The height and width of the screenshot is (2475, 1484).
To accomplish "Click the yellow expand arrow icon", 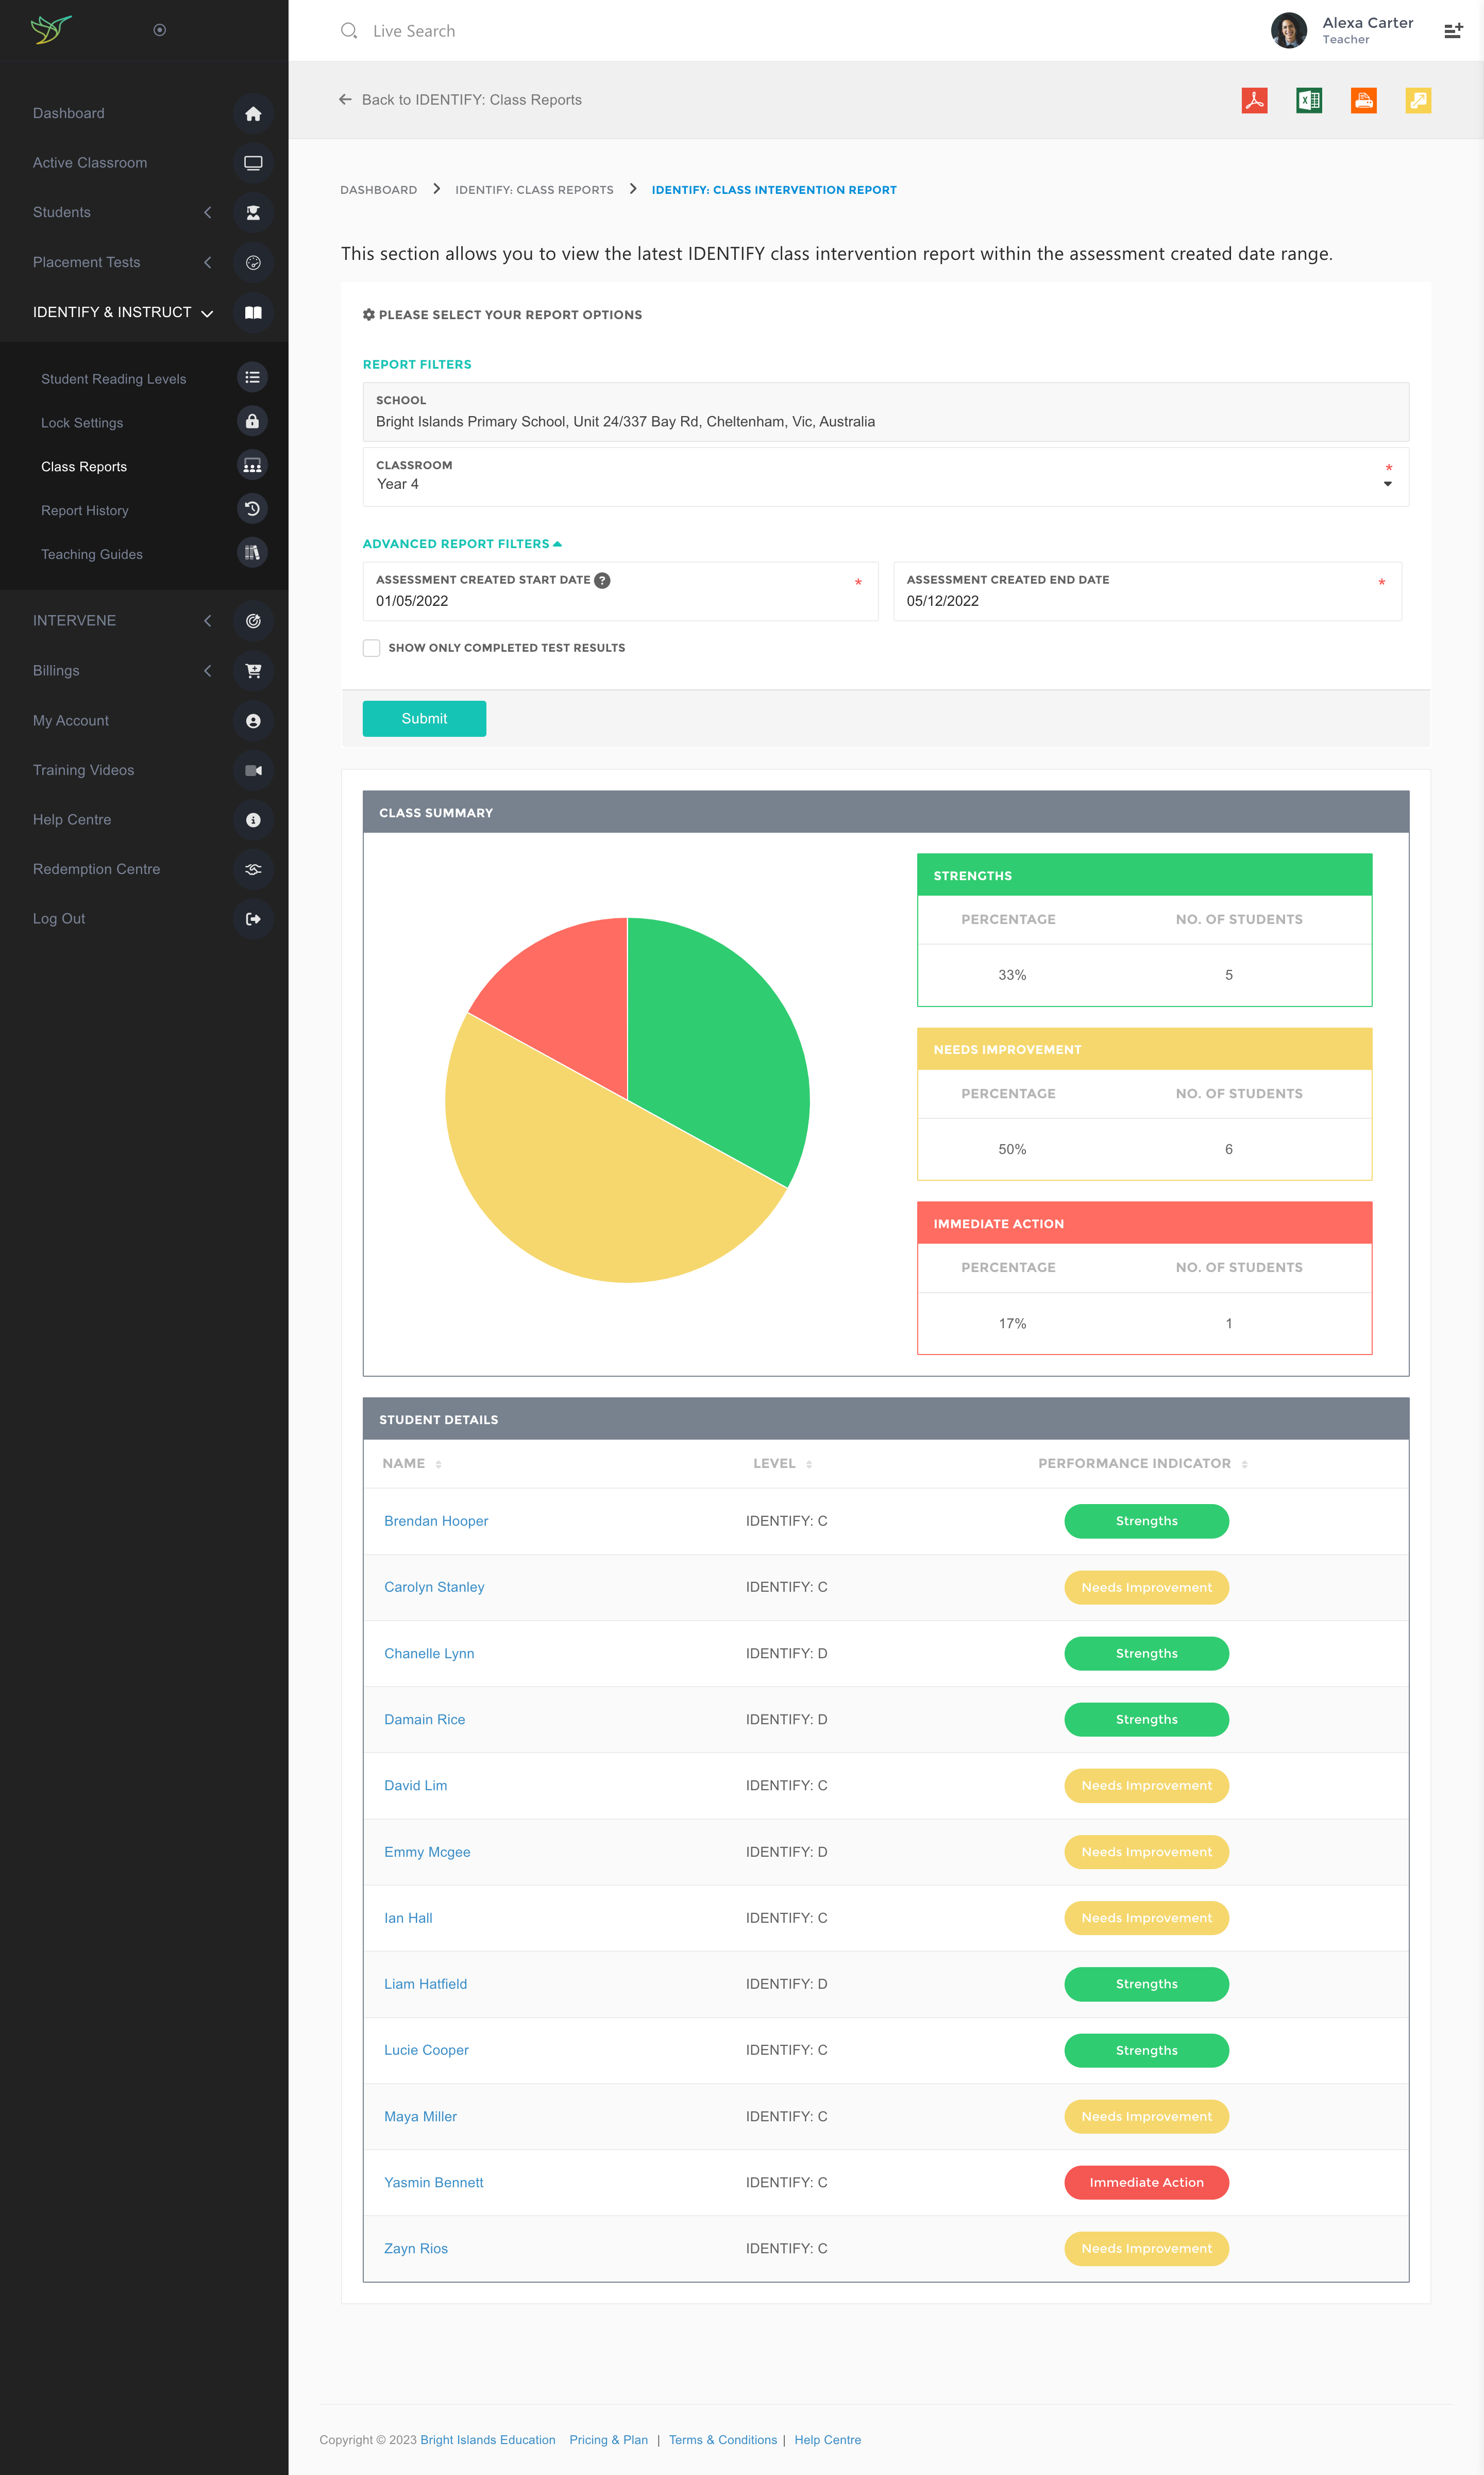I will click(x=1417, y=100).
